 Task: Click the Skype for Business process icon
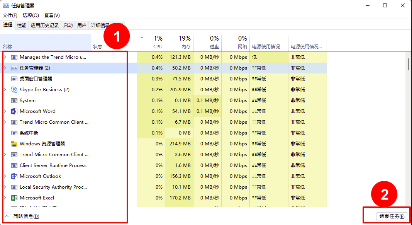(14, 90)
